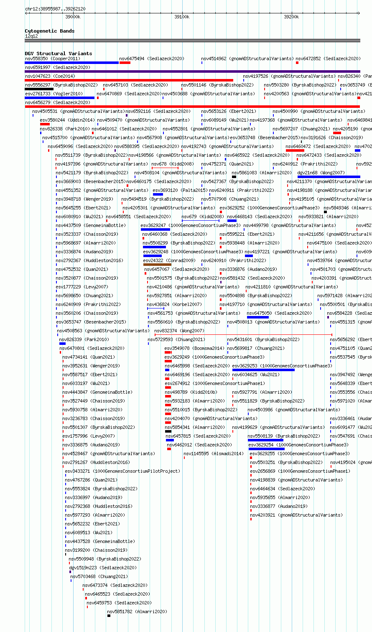This screenshot has height=632, width=372.
Task: Select the nsv678 (Kidd2008) variant label
Action: pyautogui.click(x=172, y=164)
